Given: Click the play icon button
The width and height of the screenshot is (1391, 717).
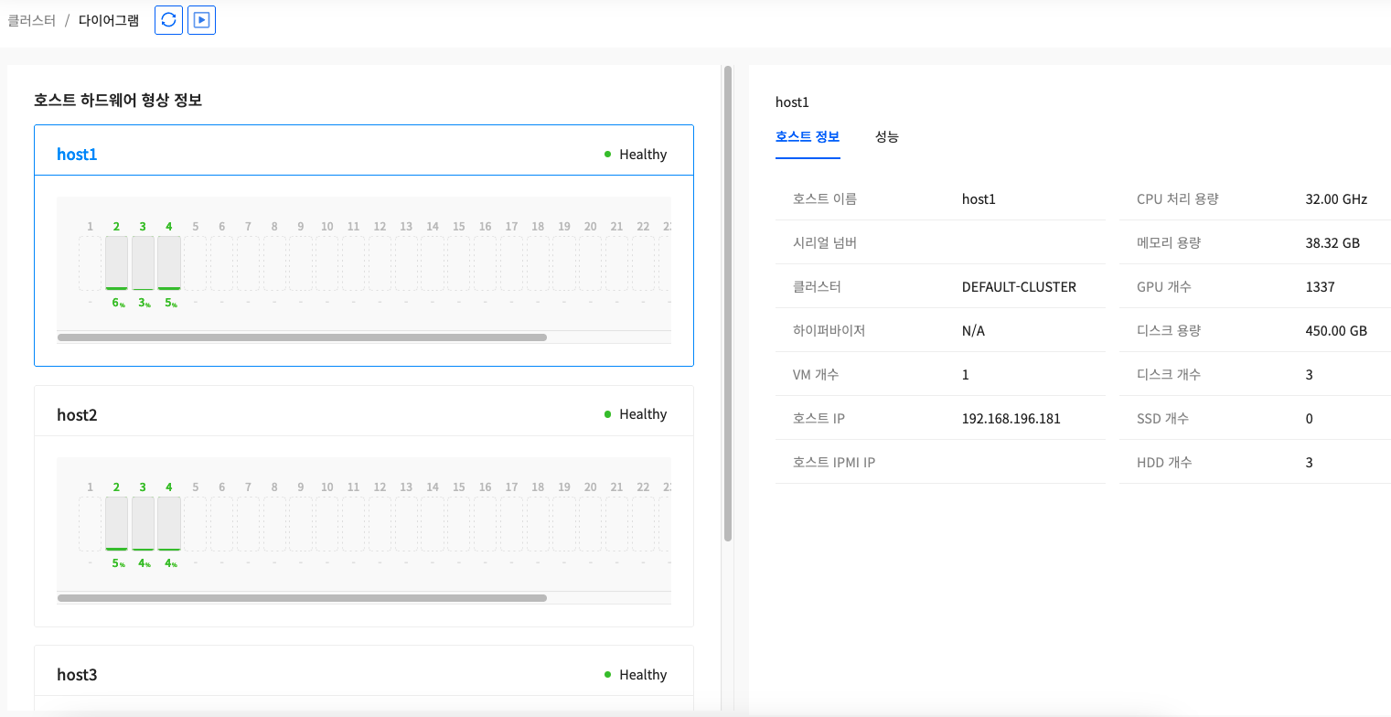Looking at the screenshot, I should pyautogui.click(x=201, y=20).
